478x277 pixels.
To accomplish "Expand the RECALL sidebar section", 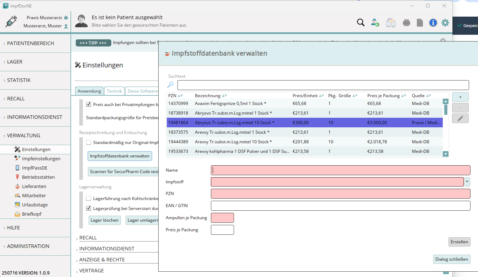I will point(35,99).
